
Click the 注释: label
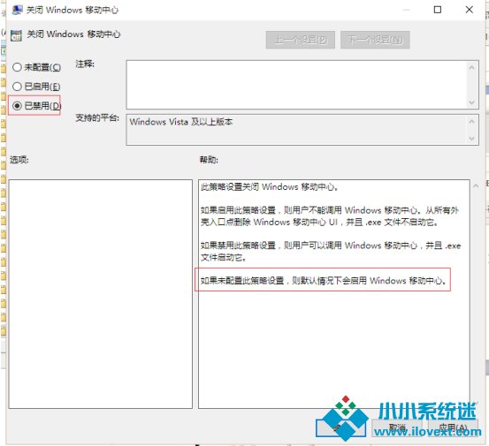[x=85, y=64]
